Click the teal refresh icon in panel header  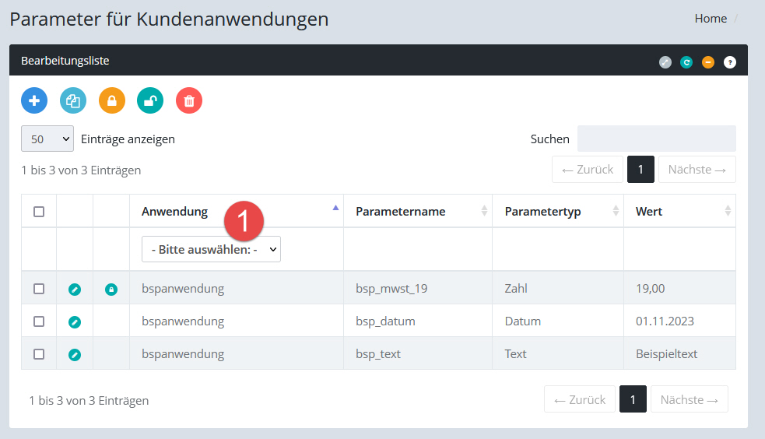point(686,62)
